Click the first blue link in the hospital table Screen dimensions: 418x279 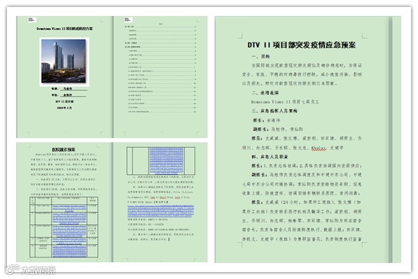(x=69, y=208)
